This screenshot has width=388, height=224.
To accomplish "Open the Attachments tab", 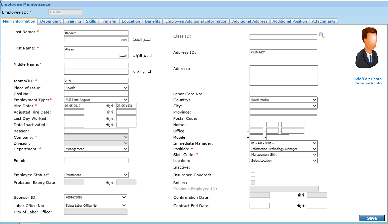I will pos(324,21).
